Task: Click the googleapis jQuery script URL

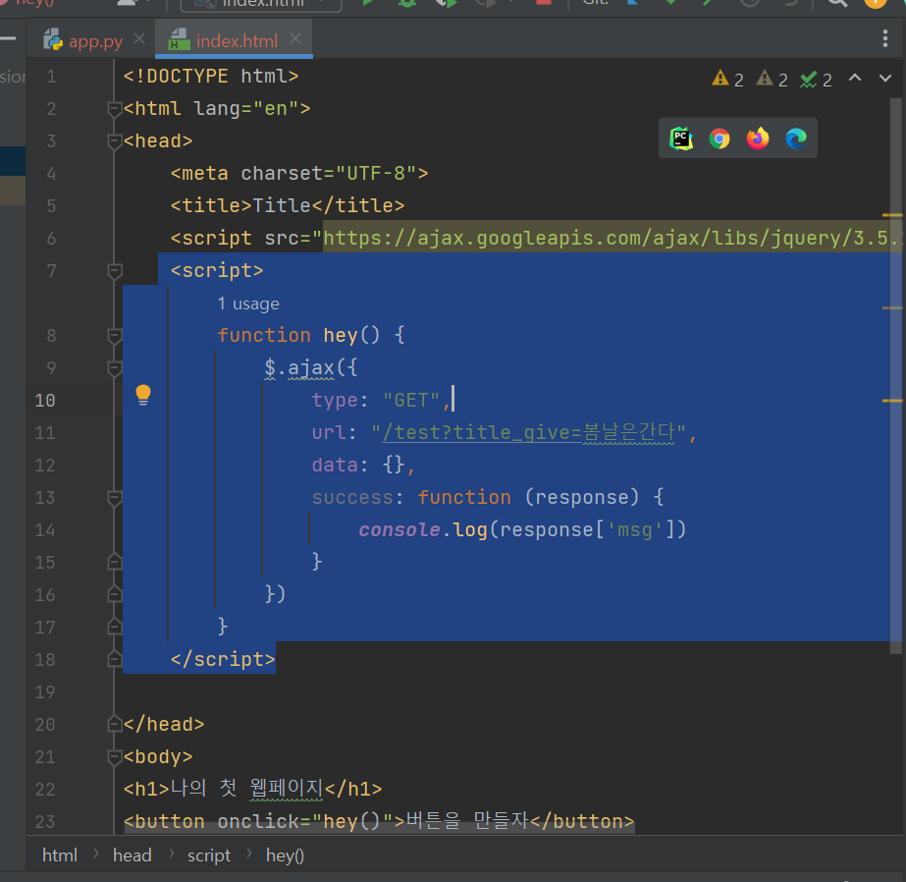Action: [612, 238]
